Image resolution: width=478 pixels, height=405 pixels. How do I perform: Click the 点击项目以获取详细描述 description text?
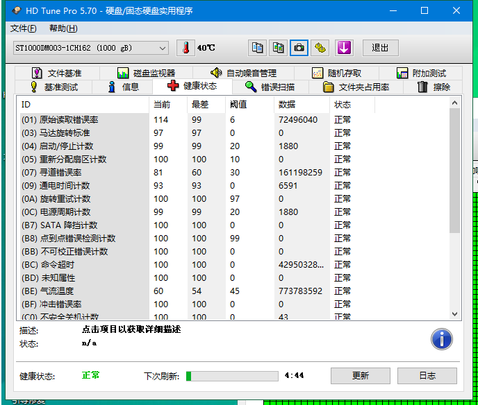tap(131, 329)
